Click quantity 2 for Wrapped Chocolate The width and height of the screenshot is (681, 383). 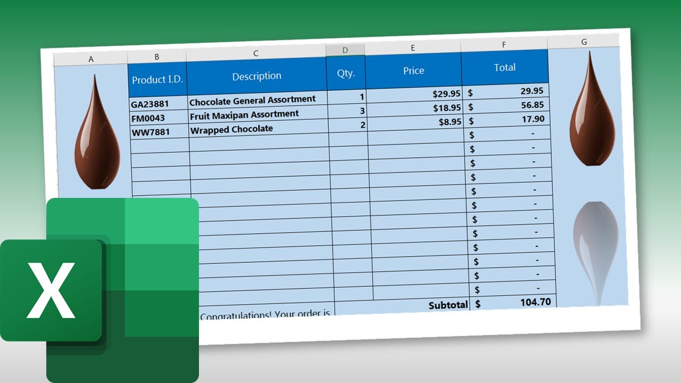tap(348, 125)
